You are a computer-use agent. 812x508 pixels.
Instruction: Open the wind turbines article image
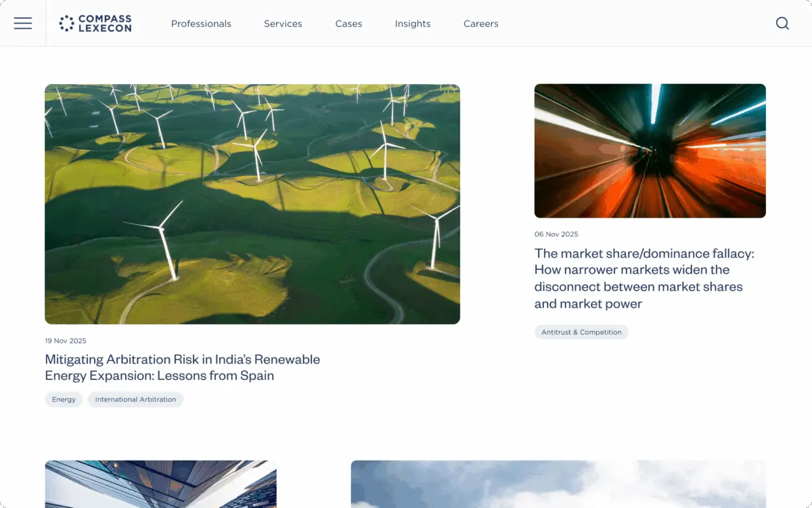click(x=252, y=204)
